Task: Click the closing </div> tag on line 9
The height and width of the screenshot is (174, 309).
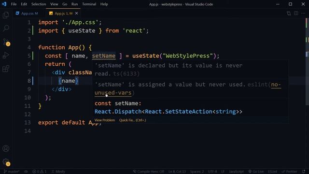Action: [x=61, y=89]
